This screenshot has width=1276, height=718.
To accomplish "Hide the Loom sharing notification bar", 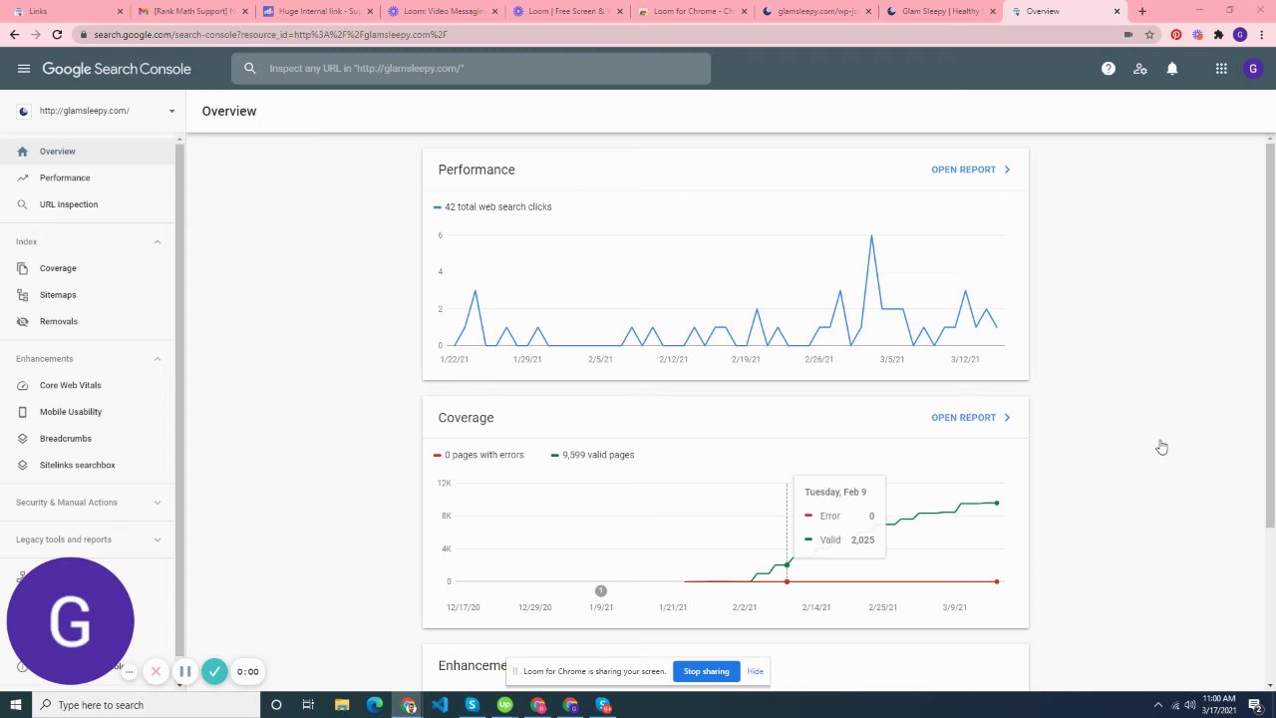I will pyautogui.click(x=755, y=671).
